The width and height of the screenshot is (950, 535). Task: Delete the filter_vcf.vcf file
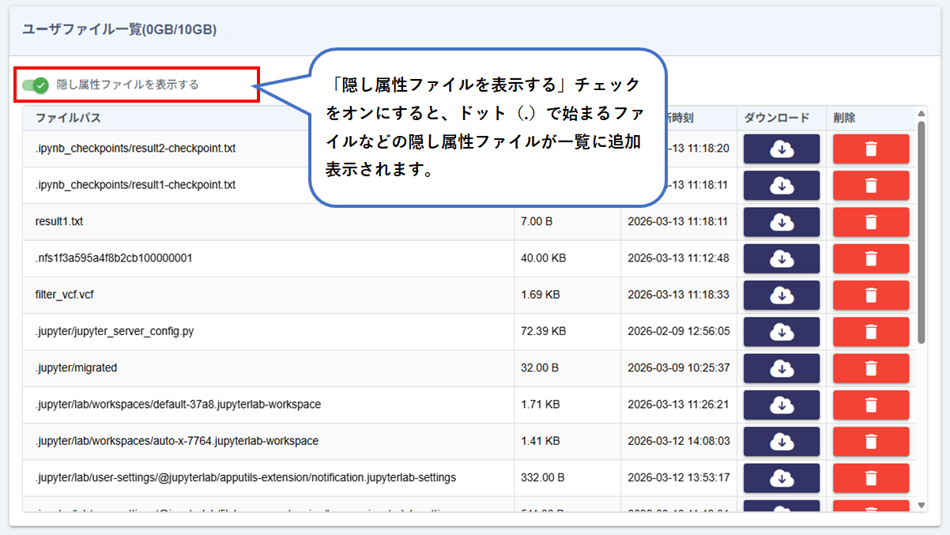[870, 295]
